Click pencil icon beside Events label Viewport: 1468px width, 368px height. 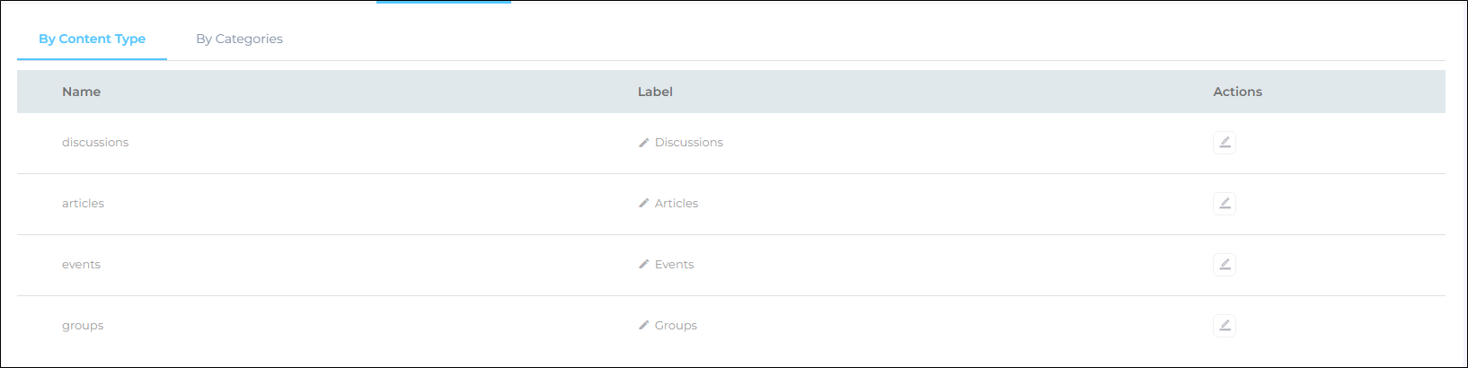click(643, 265)
